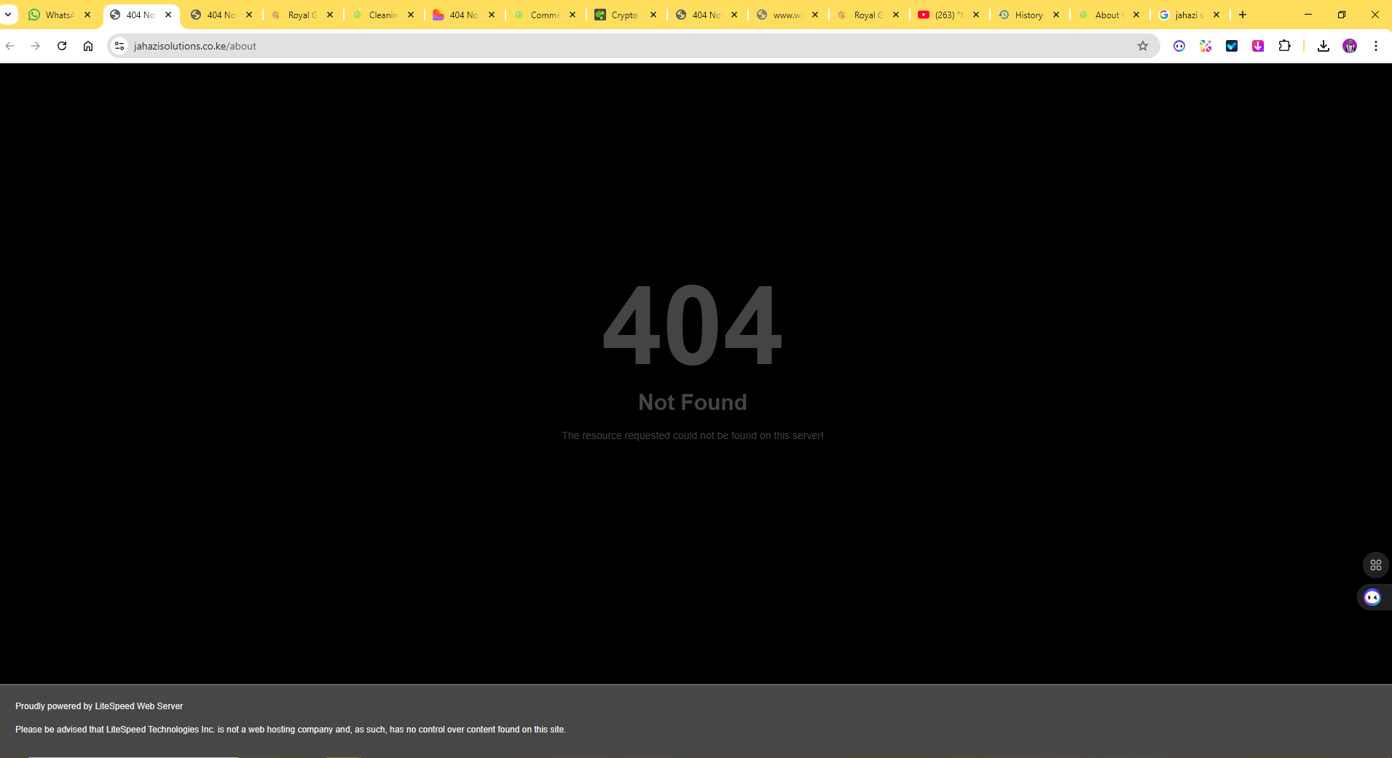Open the Downloads panel

(1323, 46)
